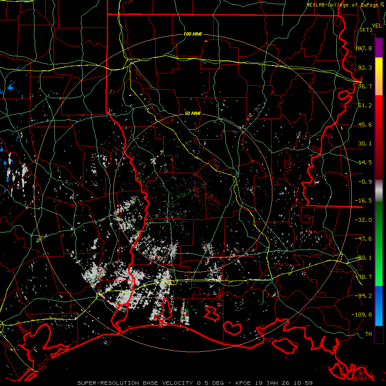Pick the gray near-zero segment of the color bar
The image size is (386, 386).
pyautogui.click(x=379, y=190)
